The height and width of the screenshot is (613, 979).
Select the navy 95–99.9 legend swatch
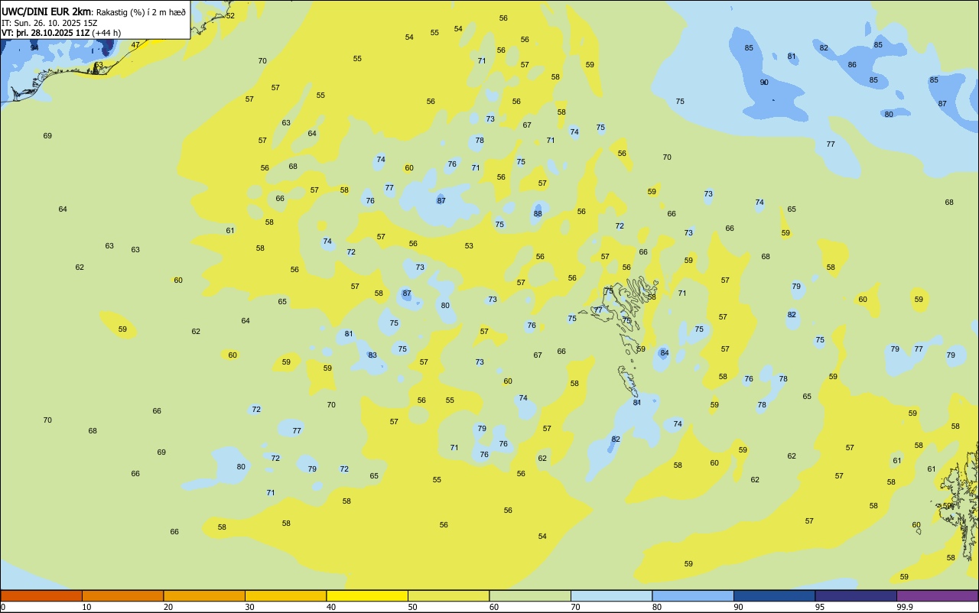pyautogui.click(x=856, y=595)
